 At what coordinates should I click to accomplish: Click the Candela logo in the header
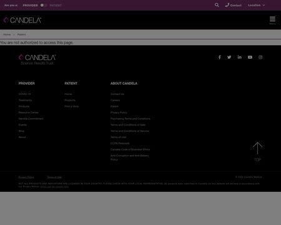pyautogui.click(x=22, y=20)
